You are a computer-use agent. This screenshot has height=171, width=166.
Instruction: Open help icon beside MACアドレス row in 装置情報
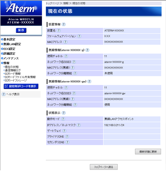[65, 42]
